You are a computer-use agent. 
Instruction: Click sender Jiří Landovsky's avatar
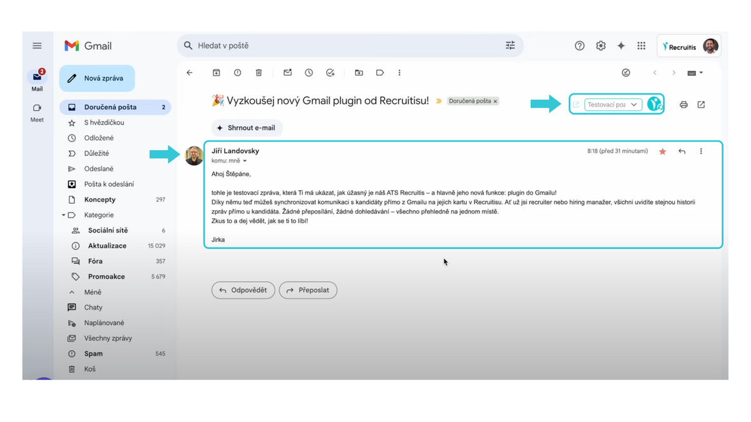(194, 156)
